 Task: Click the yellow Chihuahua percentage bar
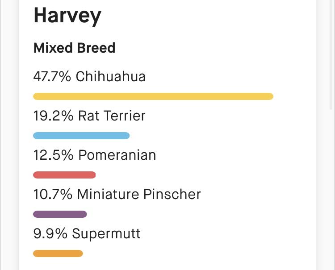(x=153, y=96)
